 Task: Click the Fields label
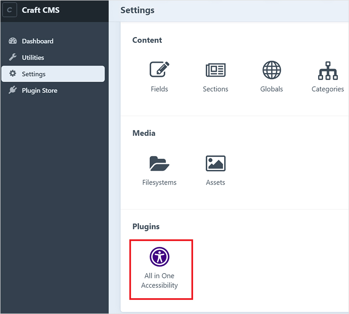[159, 89]
